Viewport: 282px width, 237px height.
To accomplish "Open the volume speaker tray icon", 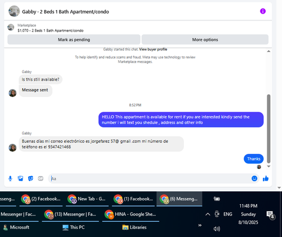I will pos(217,229).
